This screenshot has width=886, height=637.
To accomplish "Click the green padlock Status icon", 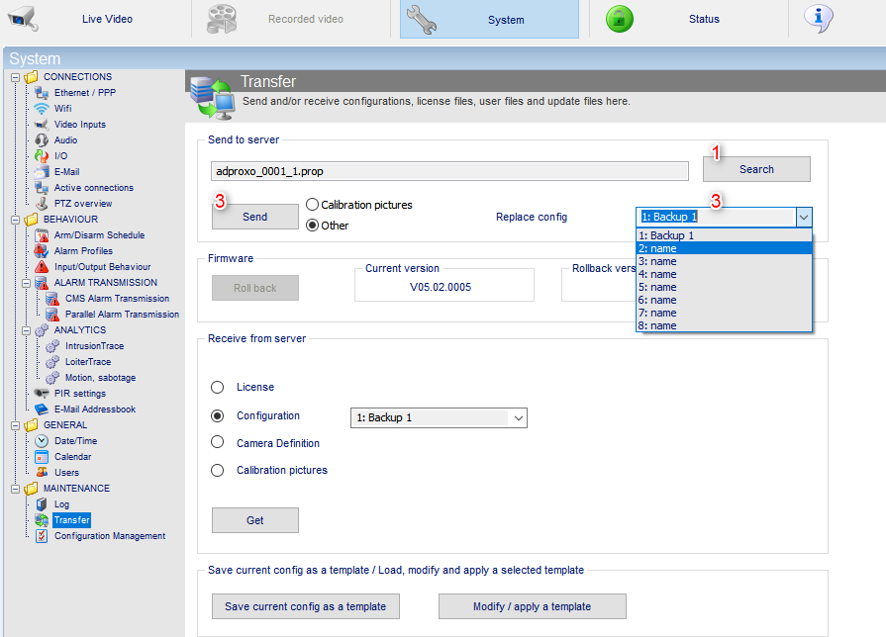I will click(620, 19).
